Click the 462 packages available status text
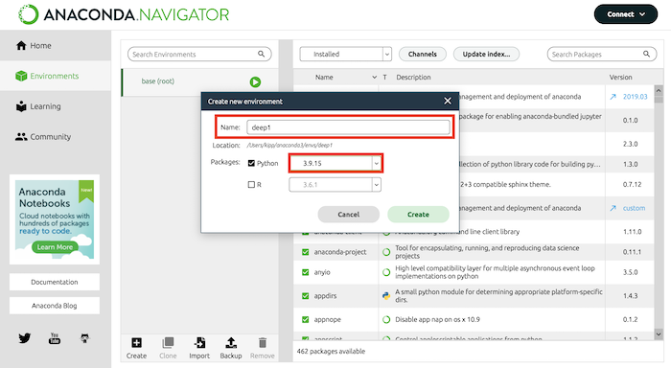Screen dimensions: 671x368 [x=331, y=351]
